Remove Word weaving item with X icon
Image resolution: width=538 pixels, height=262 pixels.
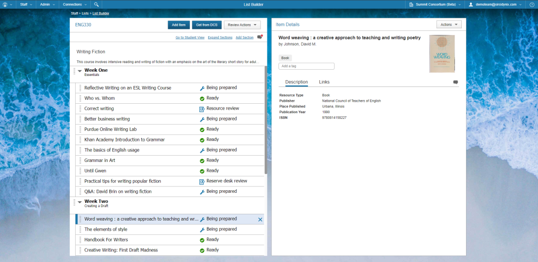[x=260, y=219]
